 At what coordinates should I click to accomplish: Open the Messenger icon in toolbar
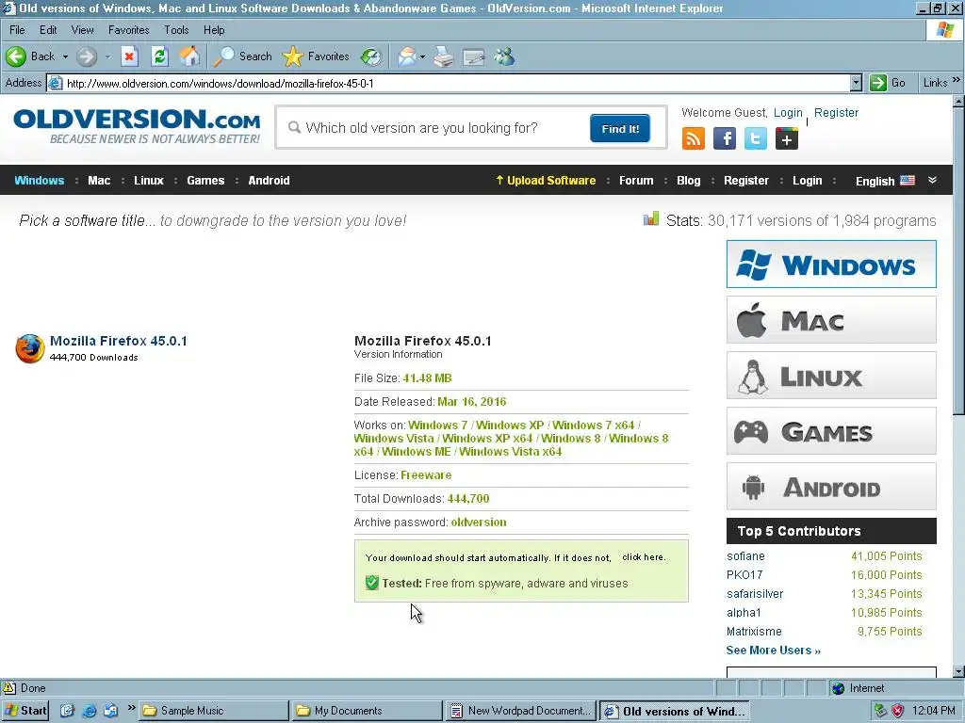click(x=505, y=56)
